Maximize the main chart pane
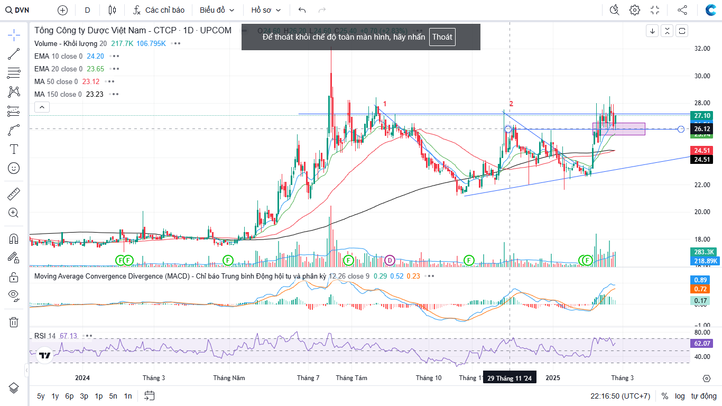The height and width of the screenshot is (406, 722). click(x=682, y=31)
